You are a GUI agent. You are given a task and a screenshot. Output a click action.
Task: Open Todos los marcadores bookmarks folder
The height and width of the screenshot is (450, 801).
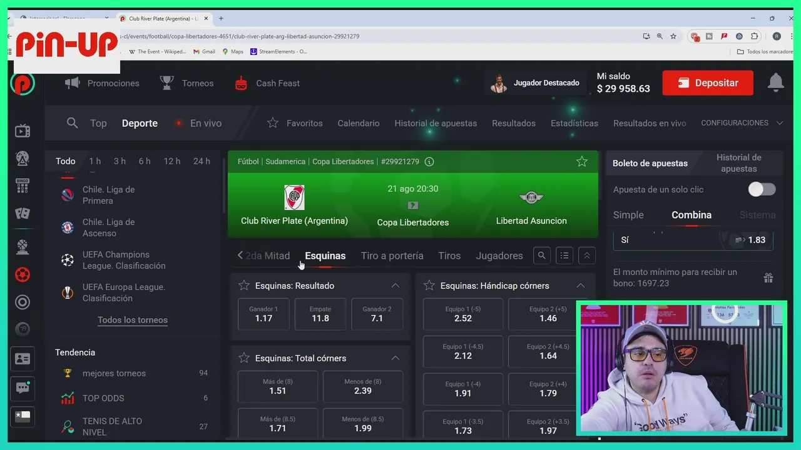tap(765, 51)
